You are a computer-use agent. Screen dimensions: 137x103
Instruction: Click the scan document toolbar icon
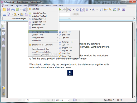pos(24,10)
